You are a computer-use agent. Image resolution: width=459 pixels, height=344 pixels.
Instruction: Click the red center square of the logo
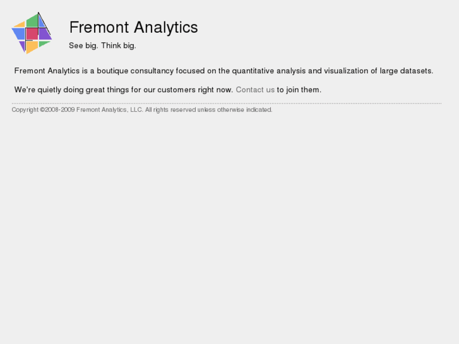32,33
